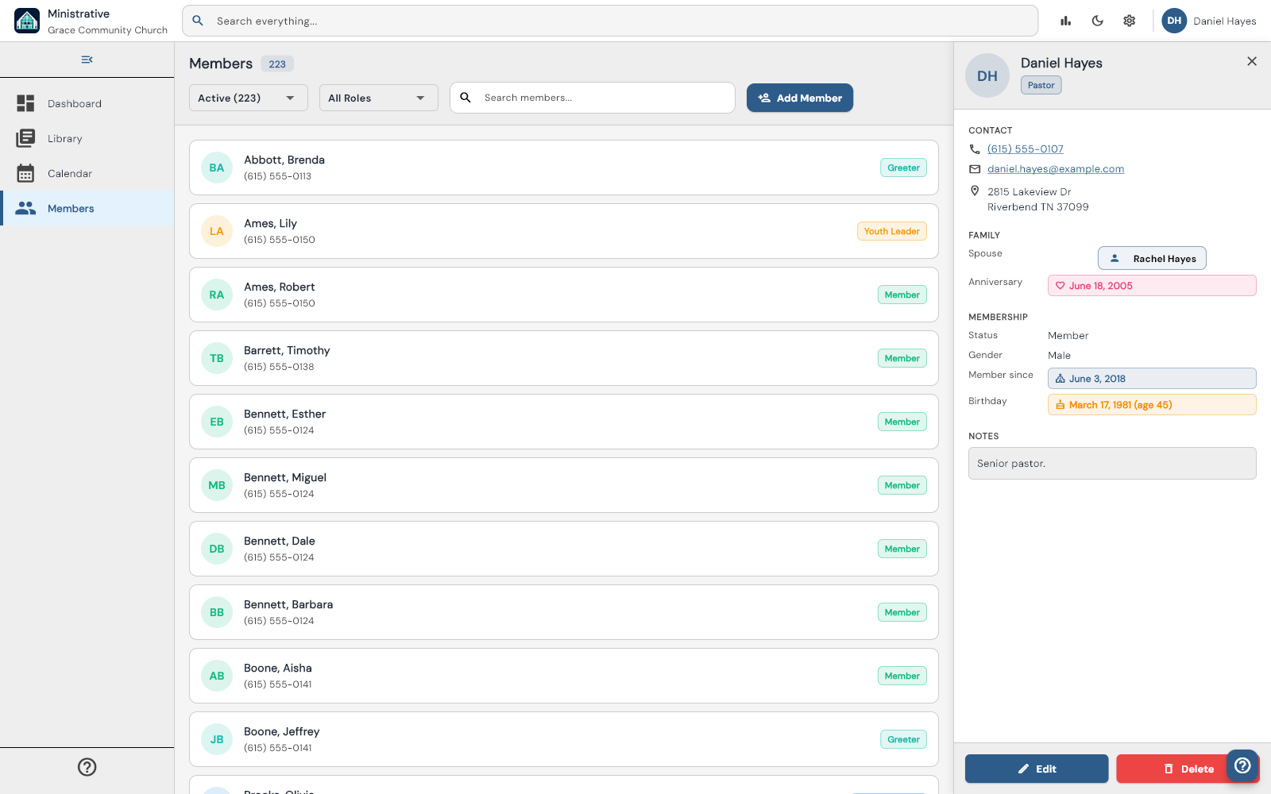Click Lily Ames's LA avatar

pyautogui.click(x=217, y=231)
